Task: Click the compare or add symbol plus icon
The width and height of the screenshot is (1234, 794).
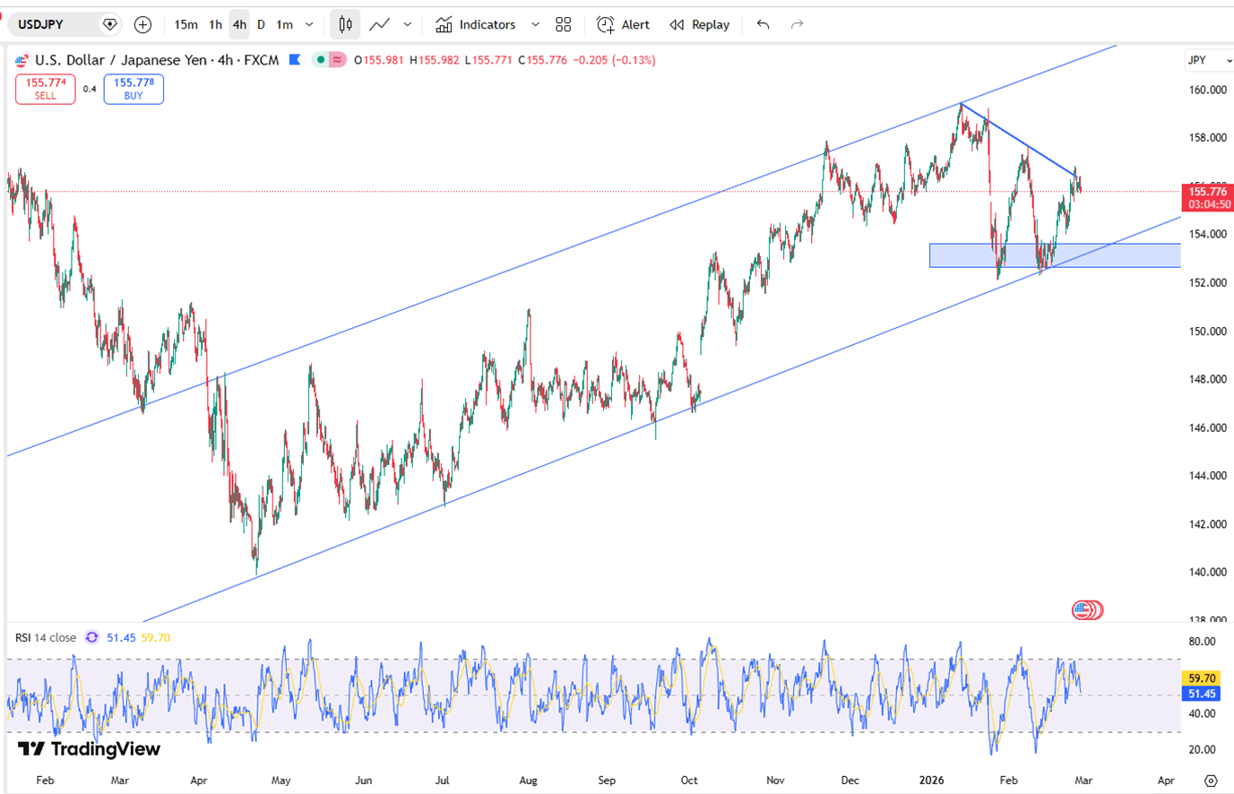Action: coord(142,25)
